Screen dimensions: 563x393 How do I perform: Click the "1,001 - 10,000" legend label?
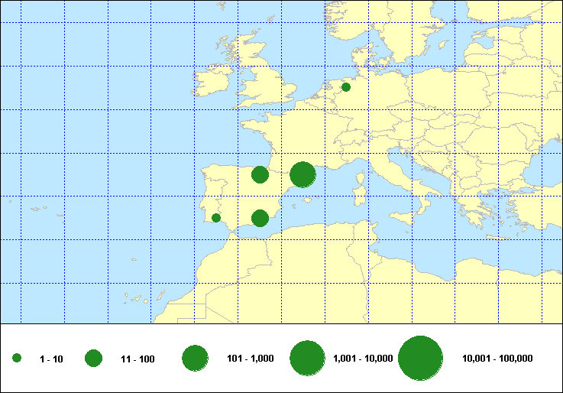tap(363, 359)
